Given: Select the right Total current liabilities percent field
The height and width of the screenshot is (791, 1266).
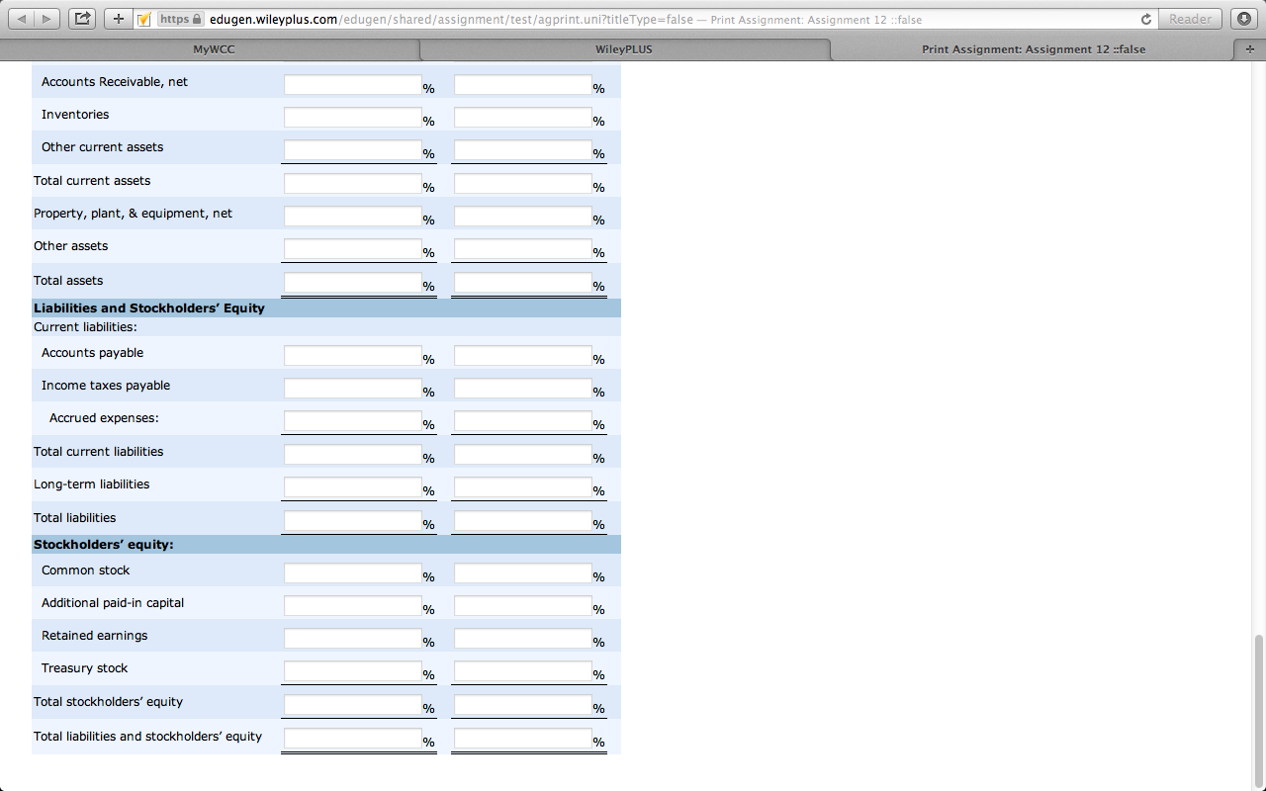Looking at the screenshot, I should pos(523,455).
